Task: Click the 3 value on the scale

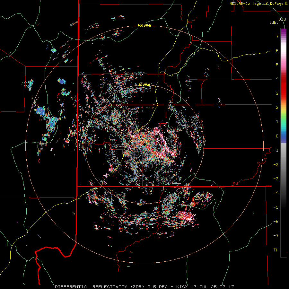Action: 277,93
